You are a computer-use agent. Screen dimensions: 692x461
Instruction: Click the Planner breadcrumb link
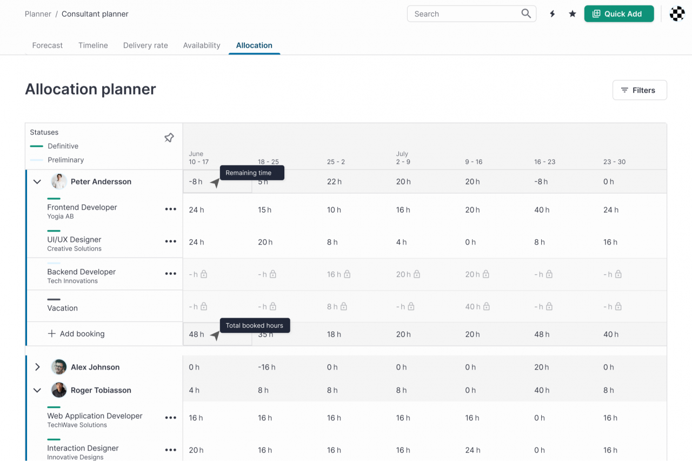[x=38, y=14]
